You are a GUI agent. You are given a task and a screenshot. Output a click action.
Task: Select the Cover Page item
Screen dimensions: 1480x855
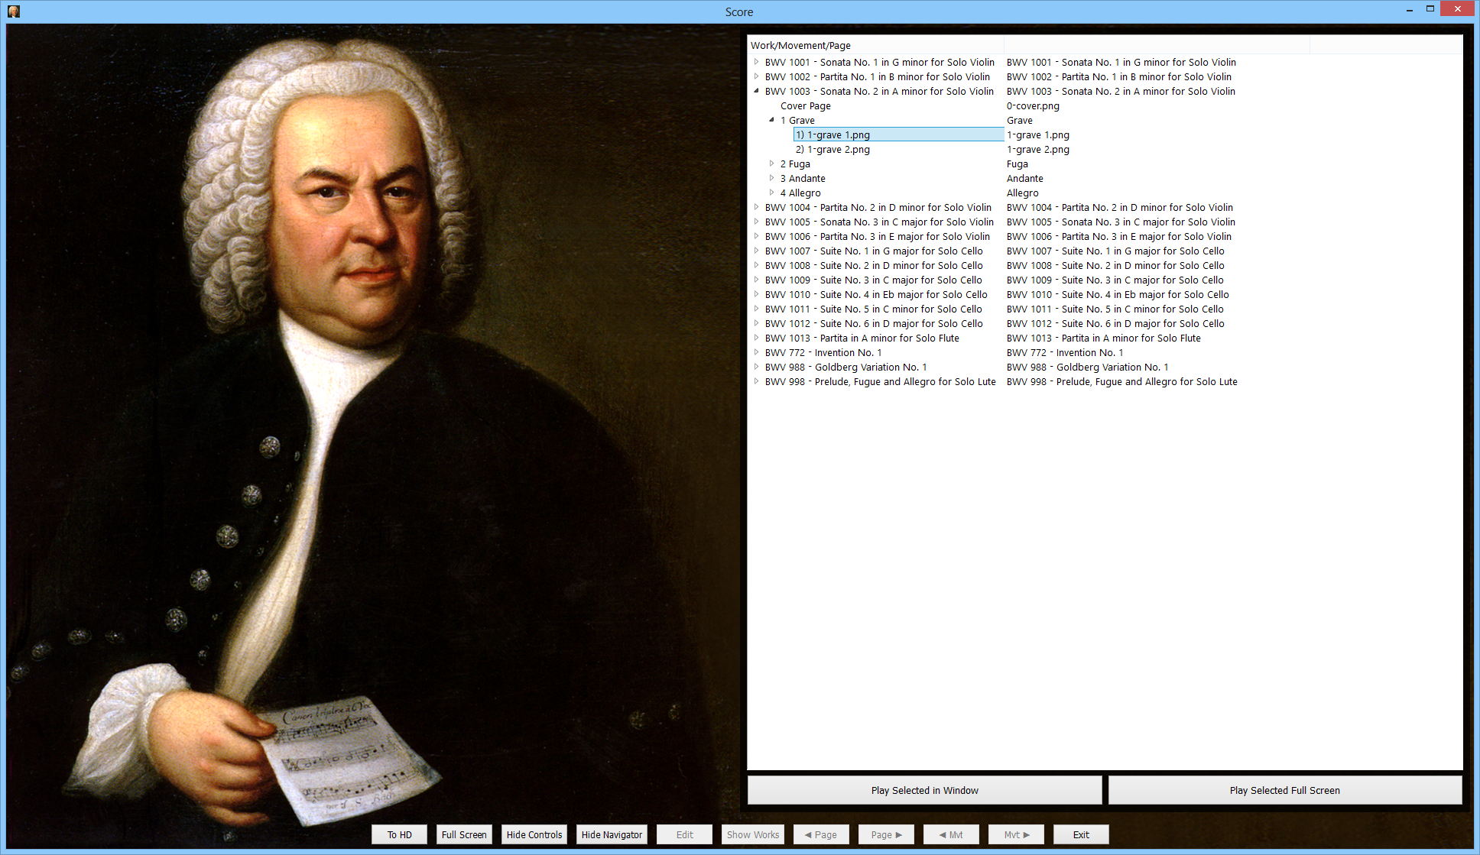(806, 105)
